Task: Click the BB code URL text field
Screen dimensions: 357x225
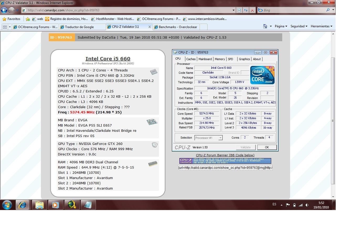Action: pos(225,168)
